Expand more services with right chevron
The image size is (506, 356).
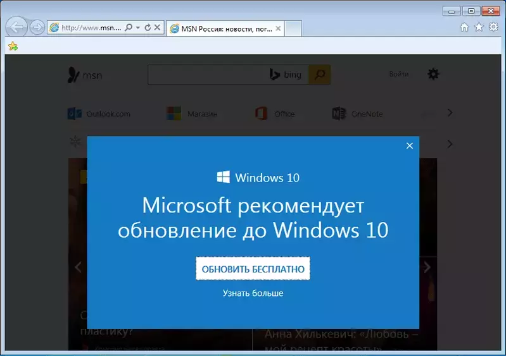tap(450, 113)
